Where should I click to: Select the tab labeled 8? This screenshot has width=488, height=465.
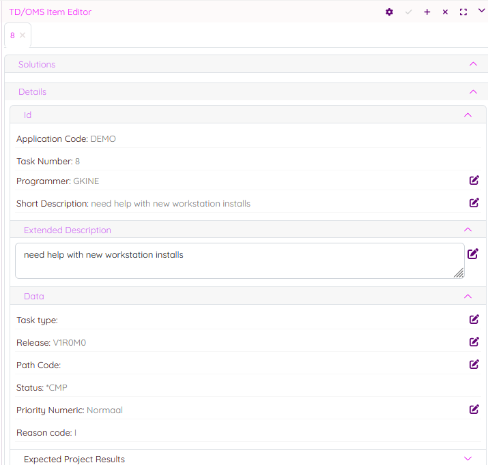tap(12, 35)
